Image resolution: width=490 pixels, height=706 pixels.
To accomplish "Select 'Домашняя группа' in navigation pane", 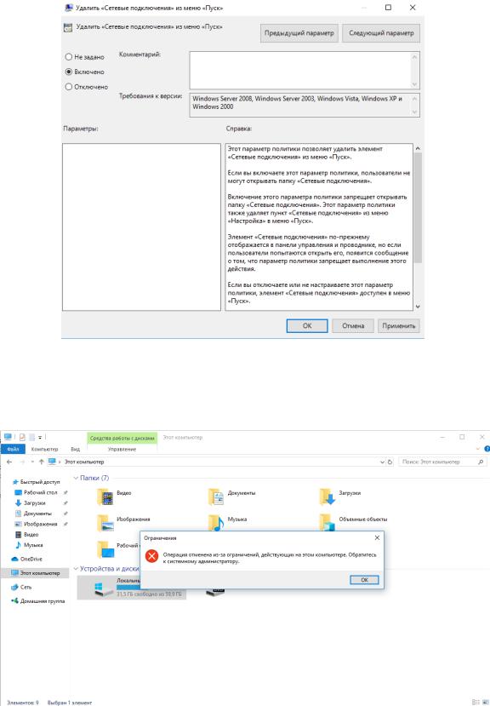I will click(x=37, y=601).
